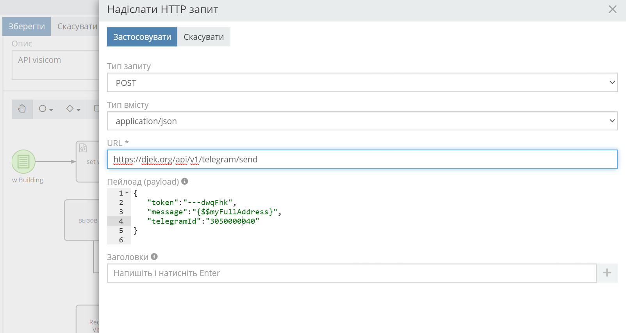The width and height of the screenshot is (626, 333).
Task: Click the Застосовувати apply button
Action: point(142,37)
